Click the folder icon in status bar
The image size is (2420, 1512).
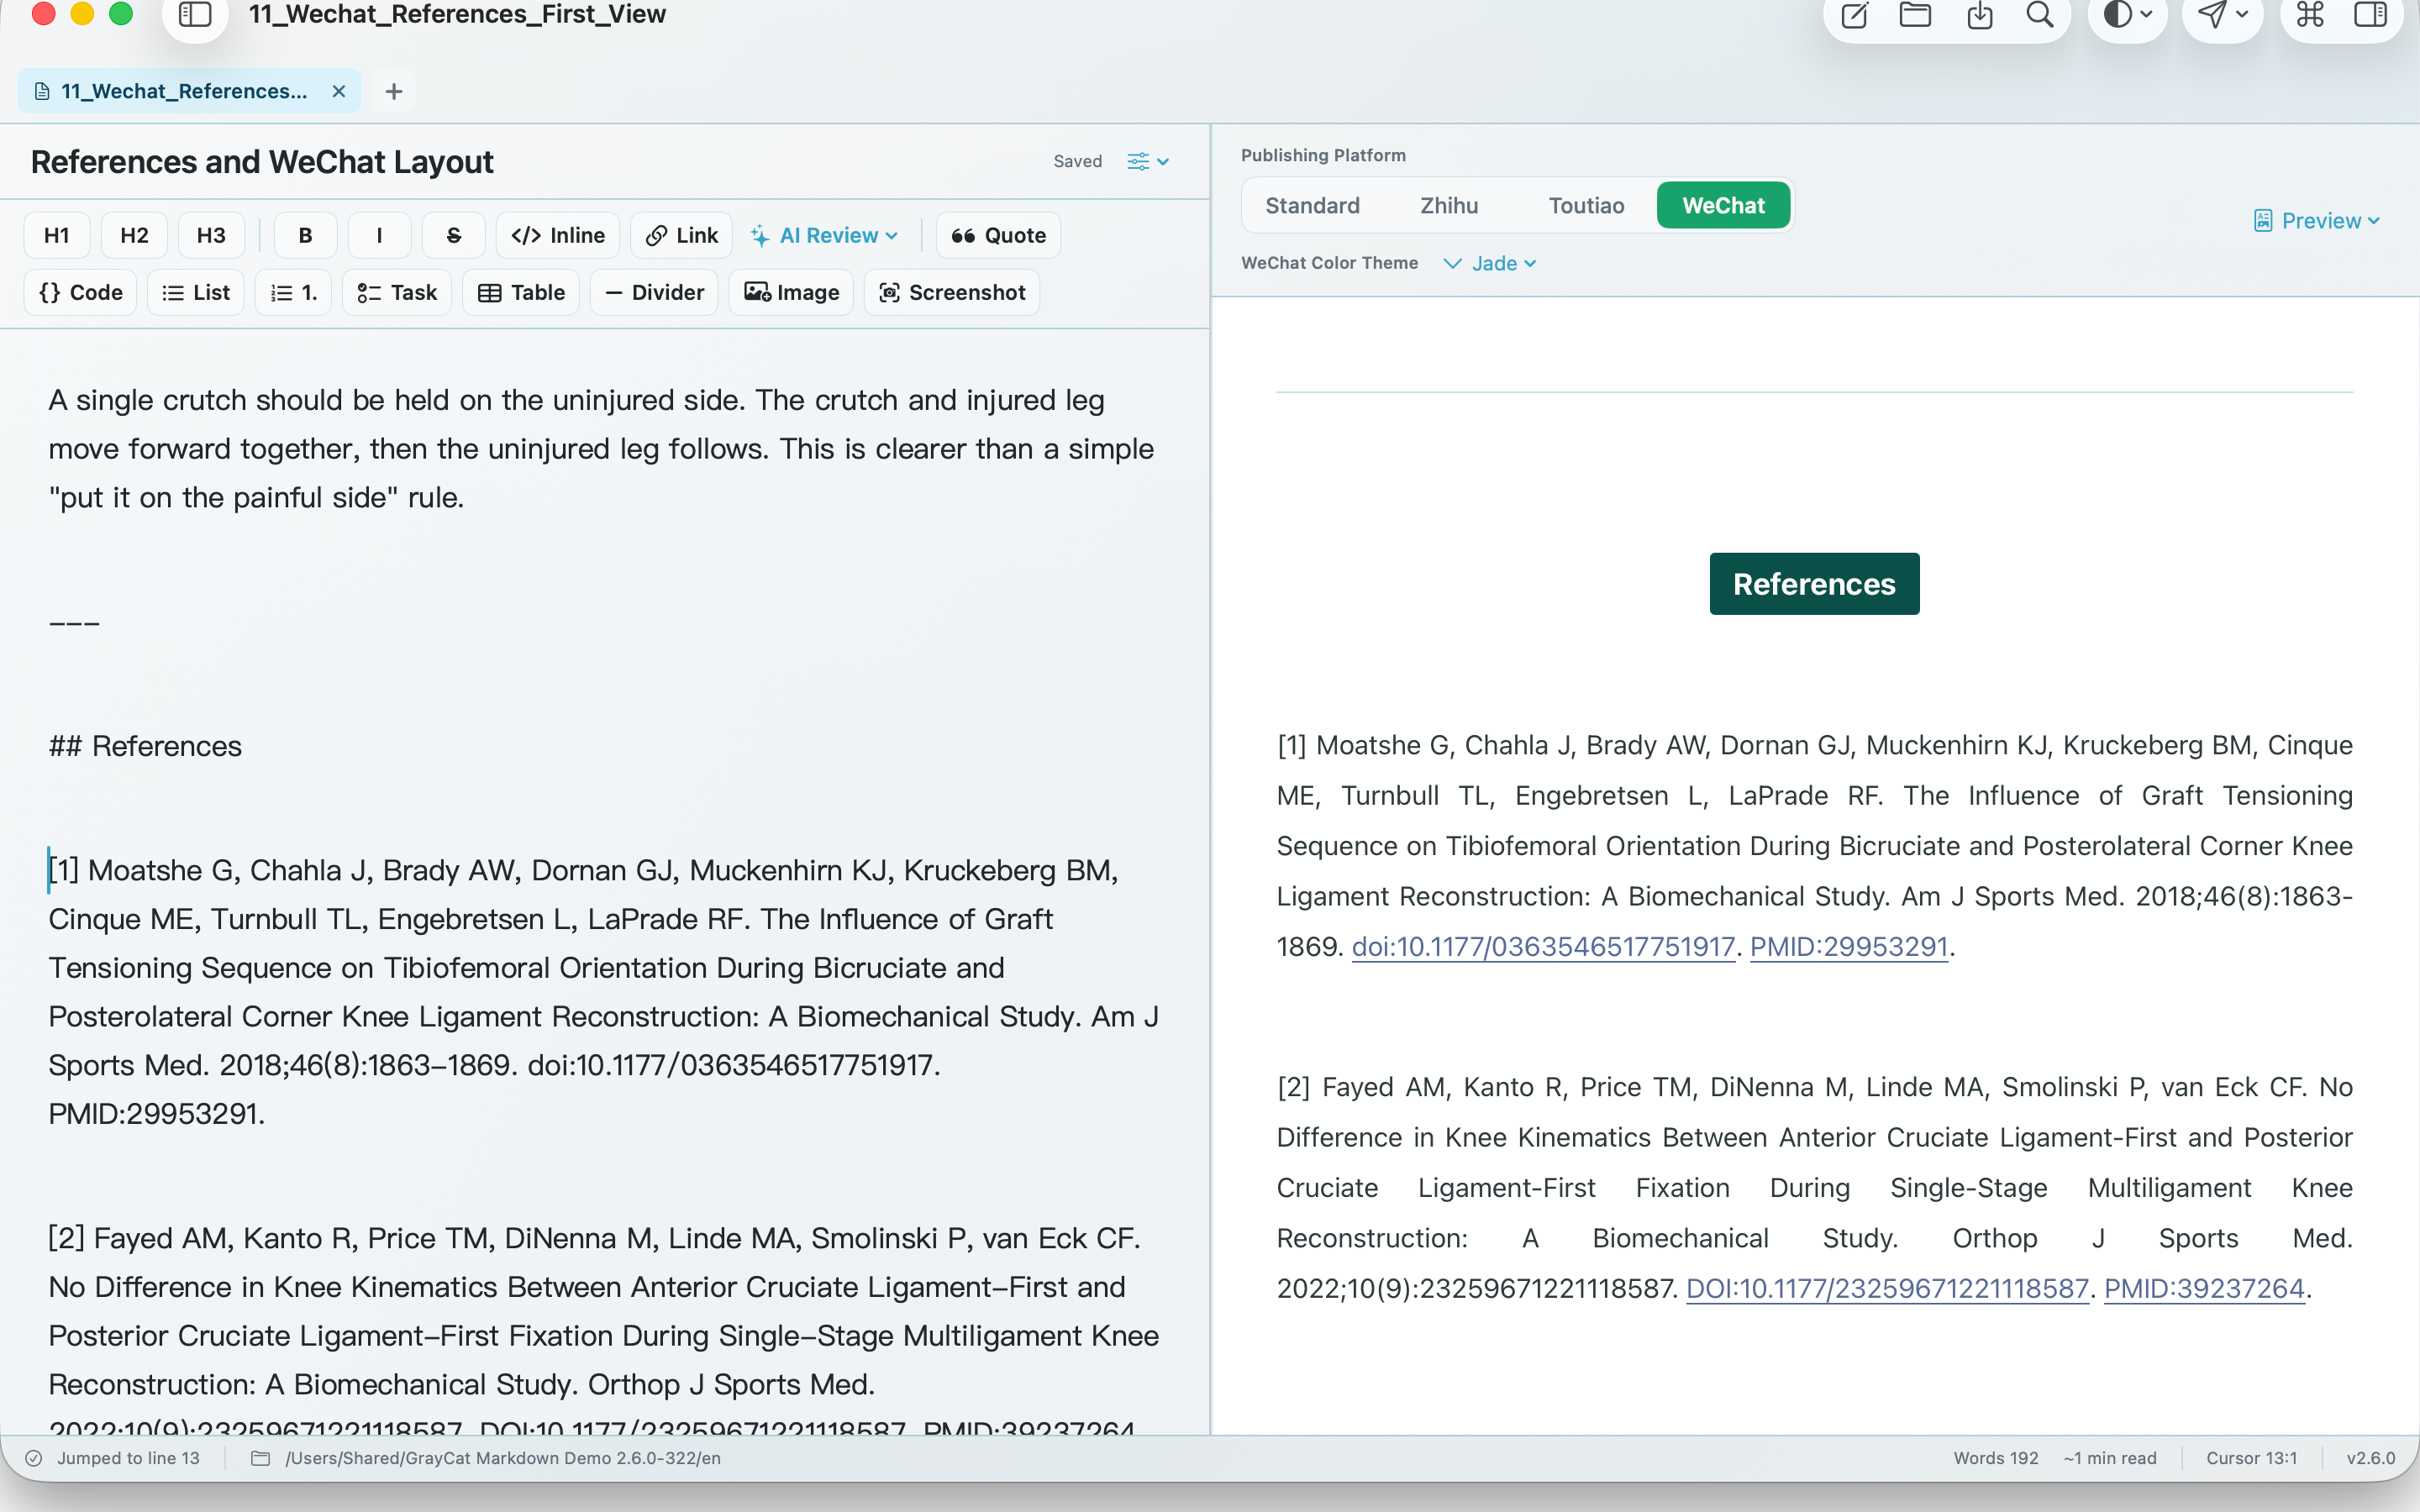(260, 1458)
